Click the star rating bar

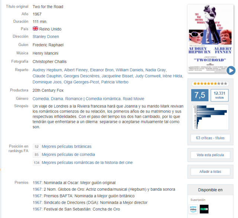210,83
